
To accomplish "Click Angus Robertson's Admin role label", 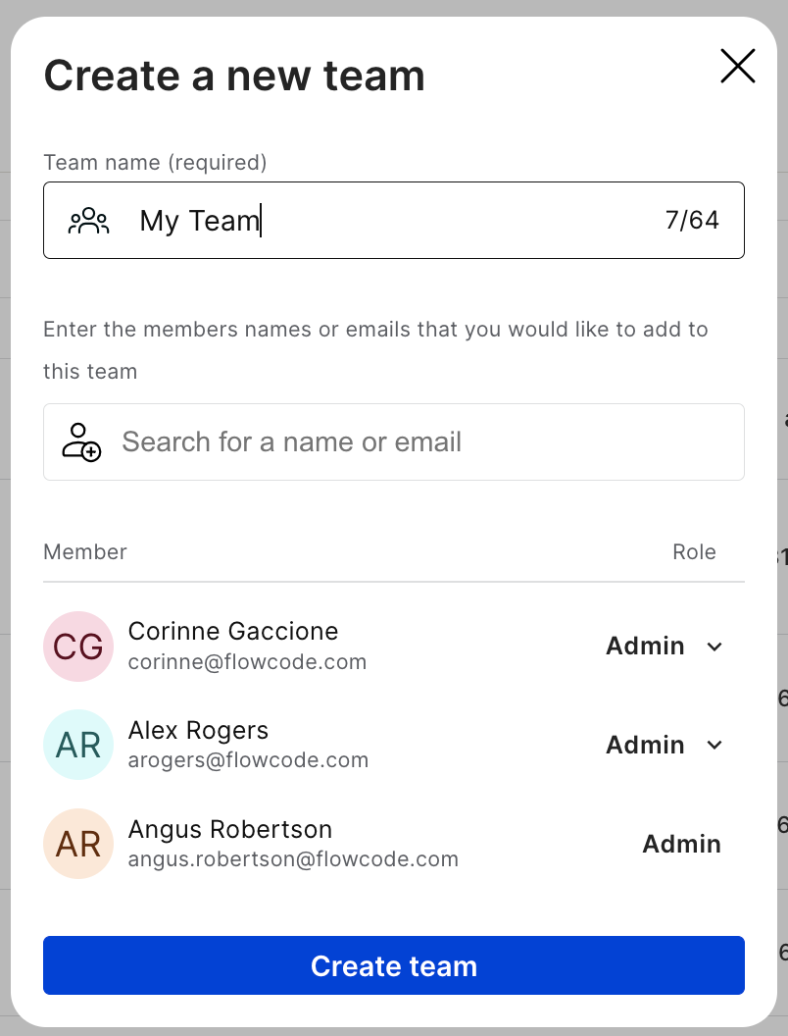I will pos(682,844).
